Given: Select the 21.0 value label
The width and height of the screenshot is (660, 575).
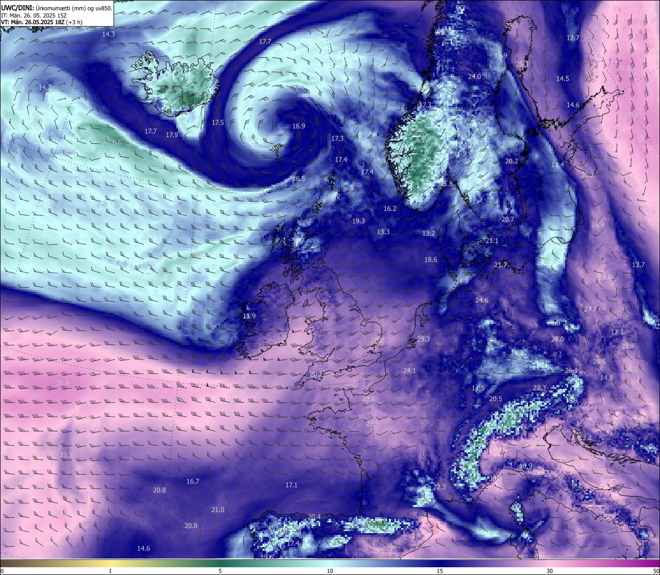Looking at the screenshot, I should pyautogui.click(x=218, y=510).
